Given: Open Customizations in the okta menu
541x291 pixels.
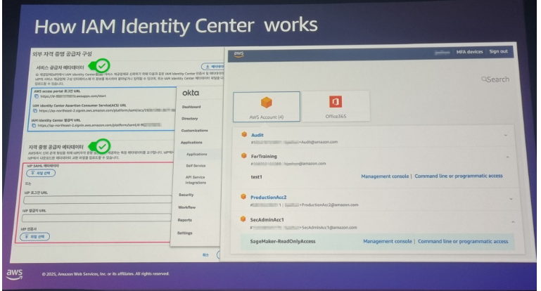Looking at the screenshot, I should (195, 130).
